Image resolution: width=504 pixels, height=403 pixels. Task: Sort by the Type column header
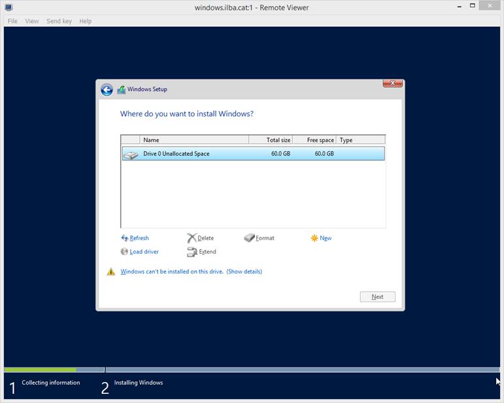361,140
